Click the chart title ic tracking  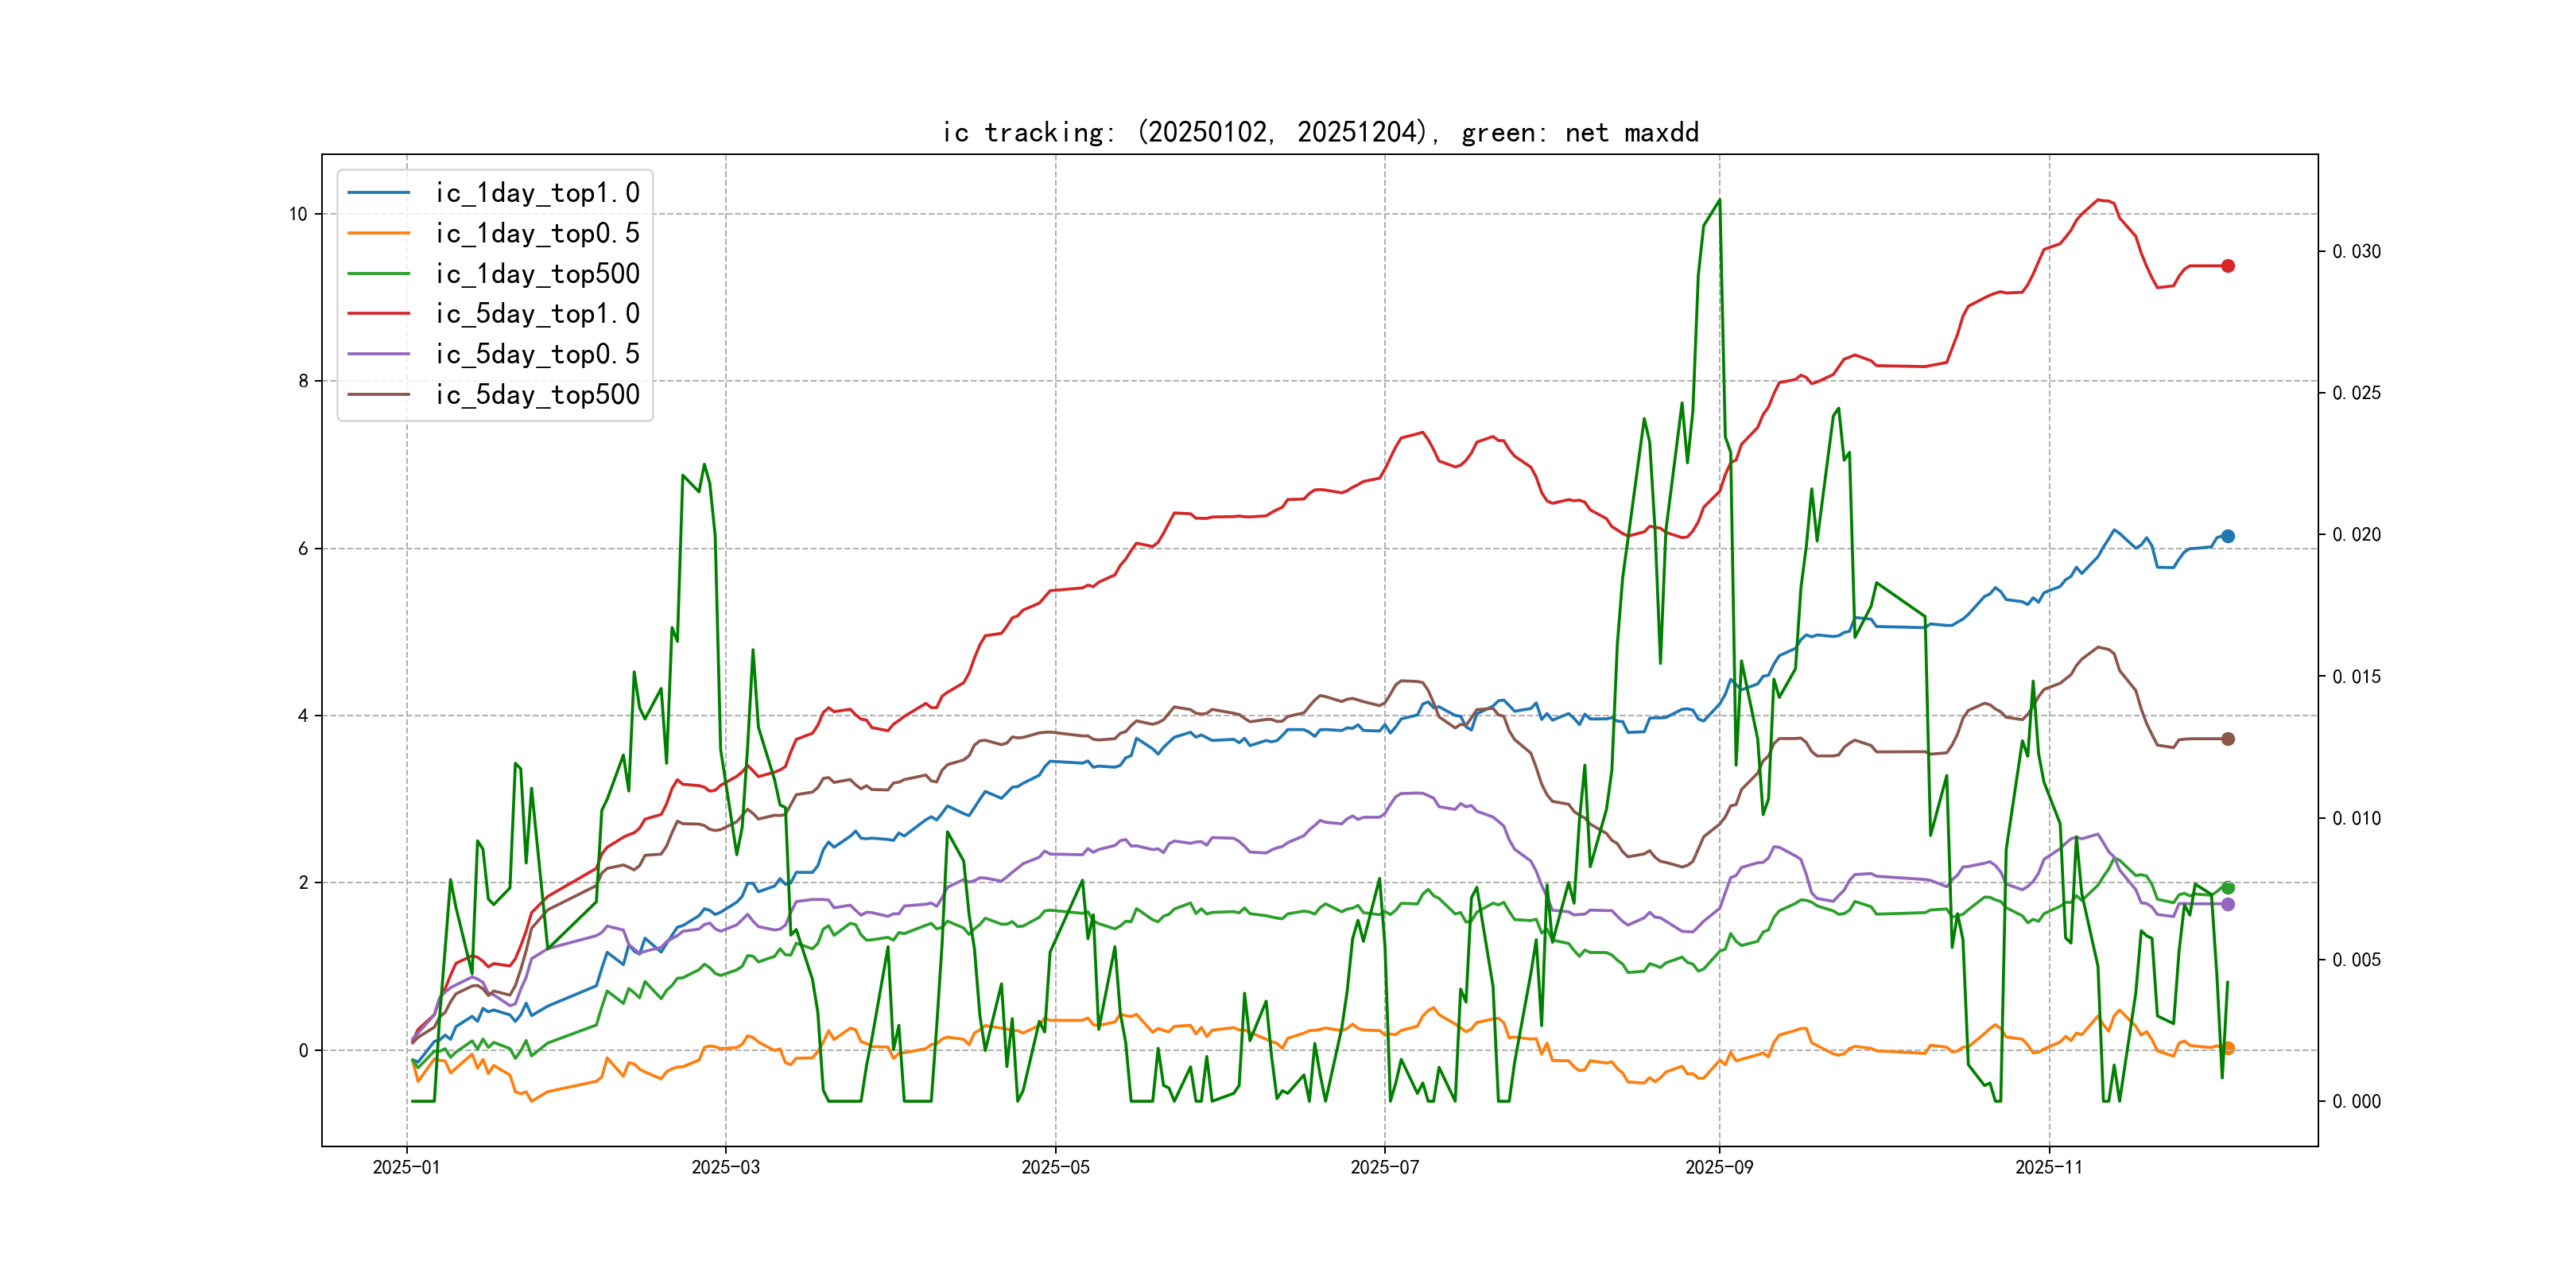(1319, 132)
